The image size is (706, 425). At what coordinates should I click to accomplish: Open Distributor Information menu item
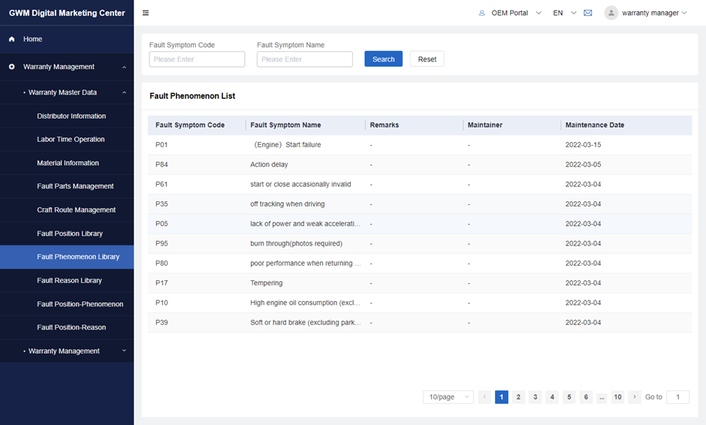click(67, 116)
